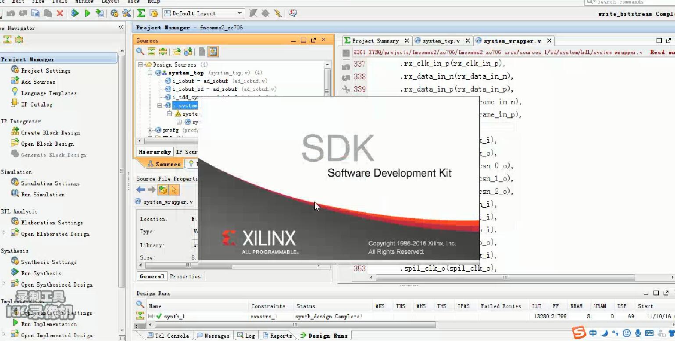The height and width of the screenshot is (341, 675).
Task: Switch to the Tcl Console tab
Action: click(168, 336)
